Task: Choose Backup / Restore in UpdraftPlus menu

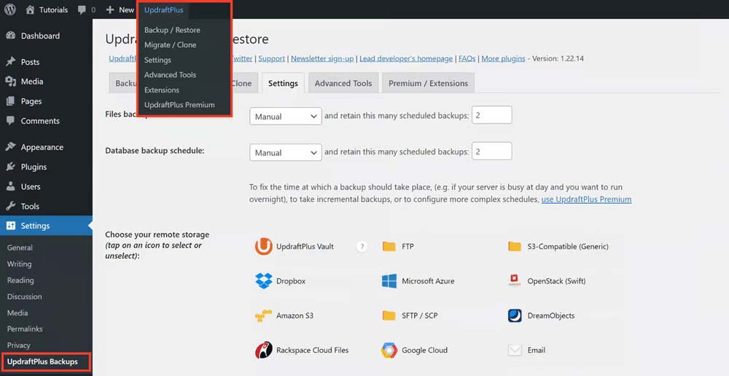Action: pyautogui.click(x=172, y=30)
